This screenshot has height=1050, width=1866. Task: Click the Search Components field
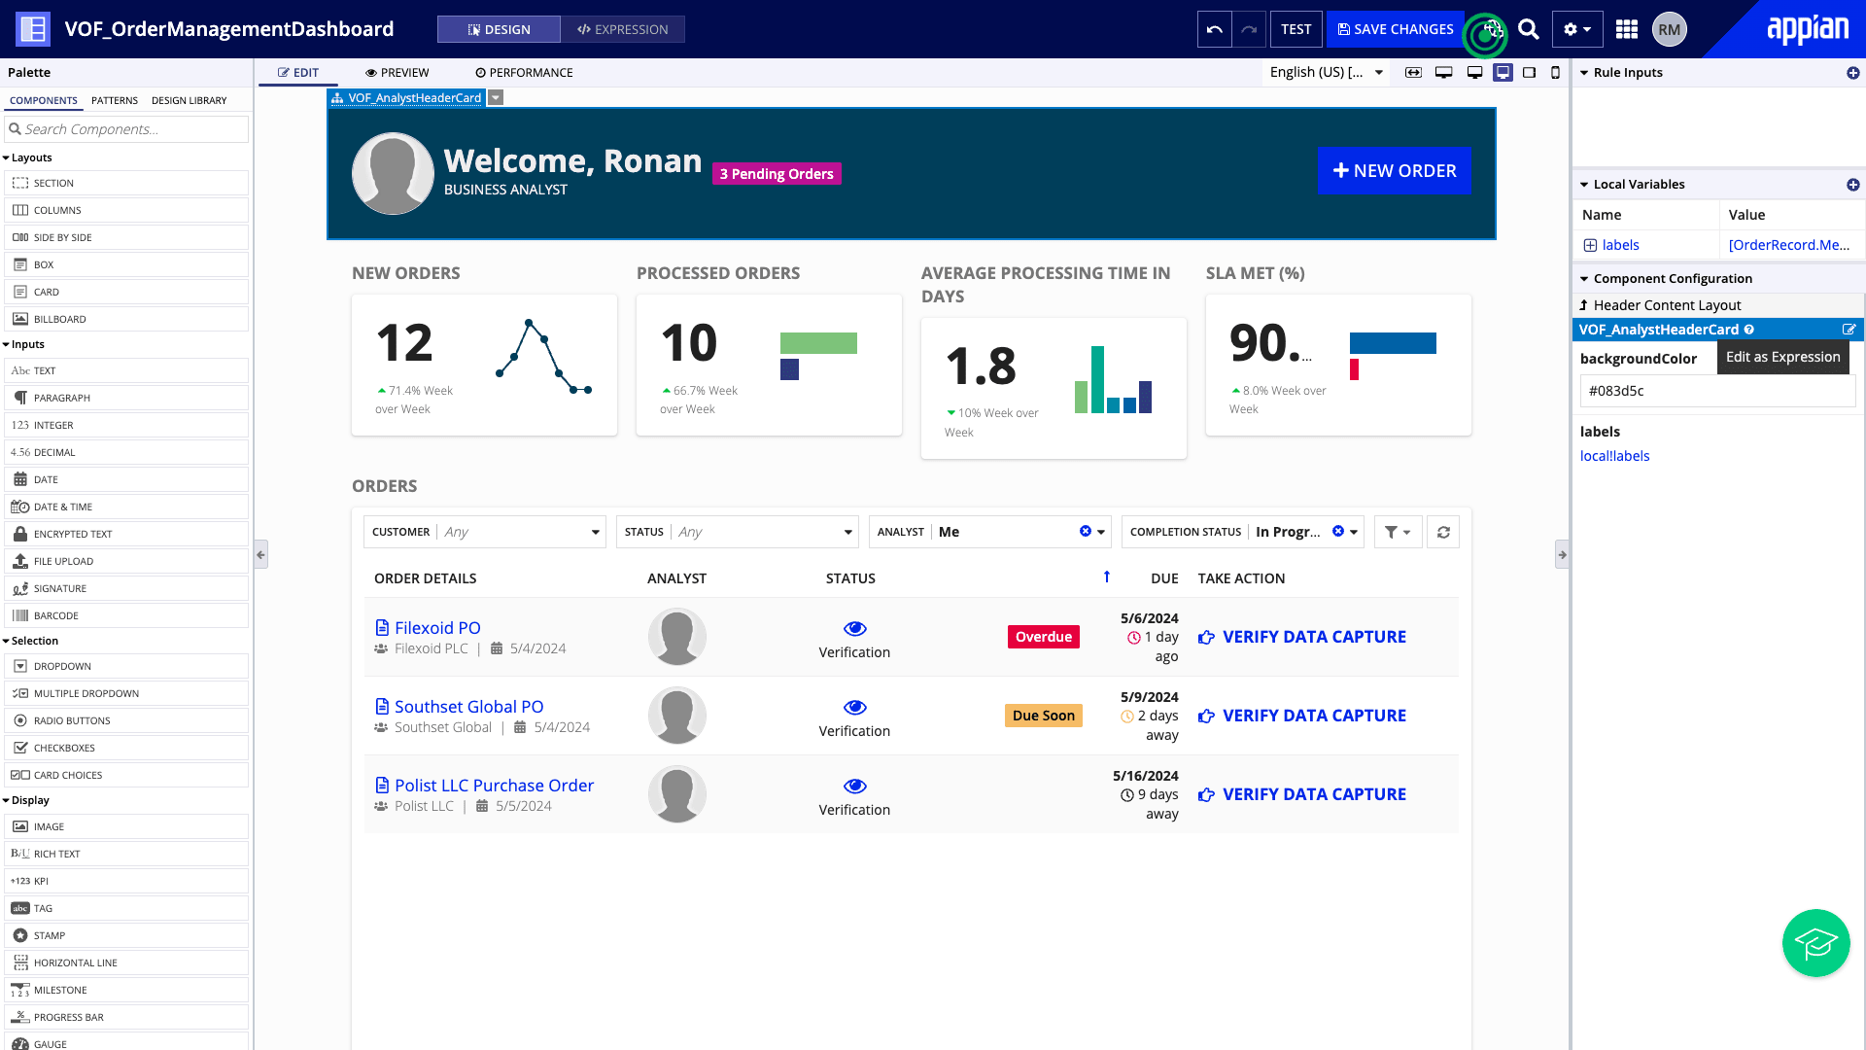tap(126, 129)
